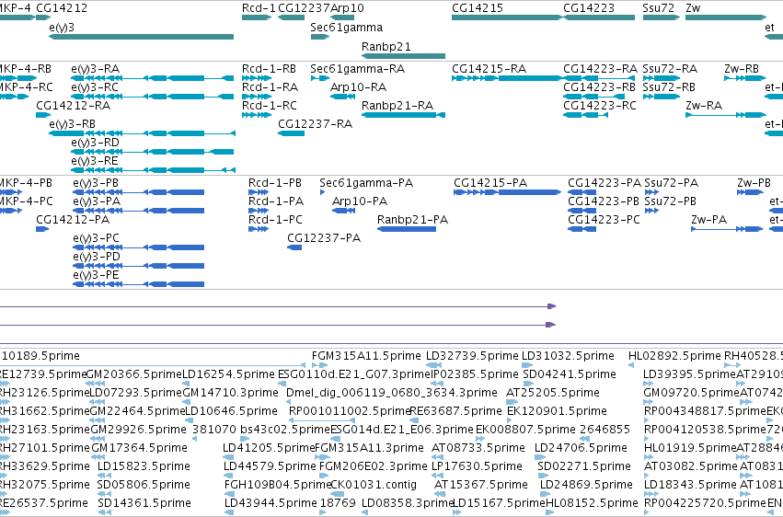
Task: Click protein CG14223-PB
Action: (581, 211)
